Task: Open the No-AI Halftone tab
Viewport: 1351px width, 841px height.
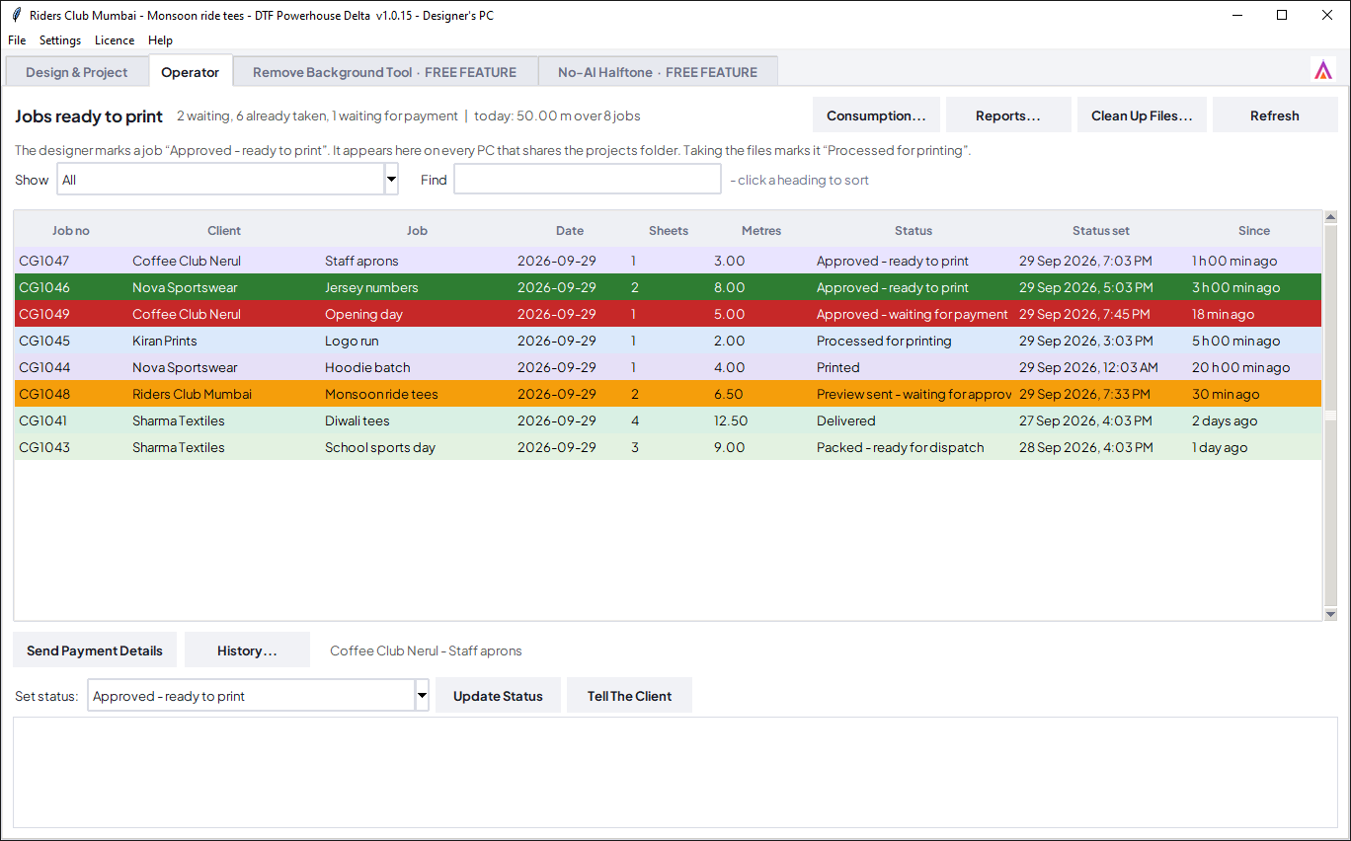Action: 658,72
